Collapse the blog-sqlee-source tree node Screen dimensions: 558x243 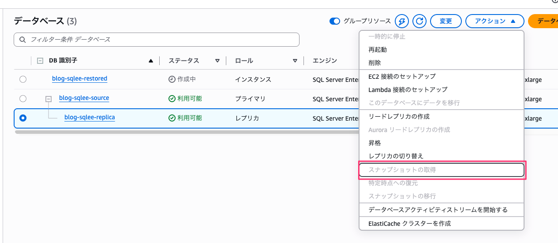(x=49, y=99)
